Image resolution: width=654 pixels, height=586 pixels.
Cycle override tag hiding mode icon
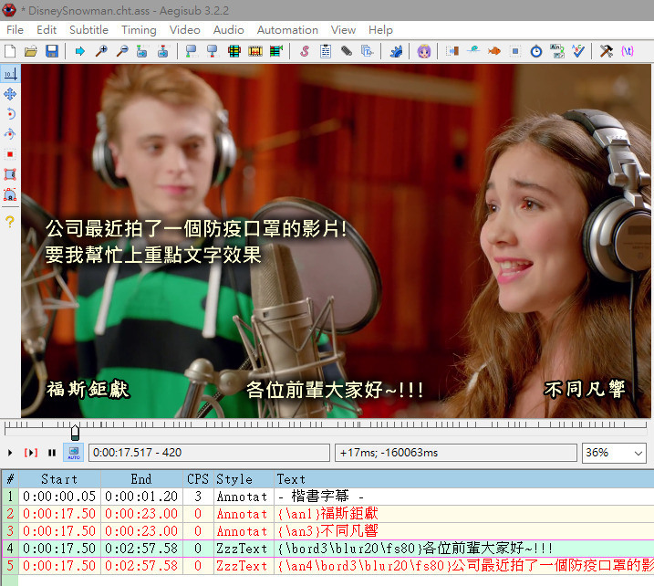click(x=628, y=51)
